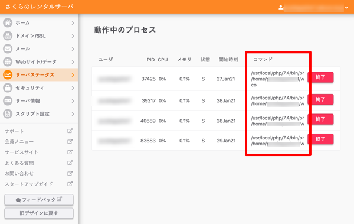
Task: Expand the ホーム menu chevron
Action: (x=73, y=23)
